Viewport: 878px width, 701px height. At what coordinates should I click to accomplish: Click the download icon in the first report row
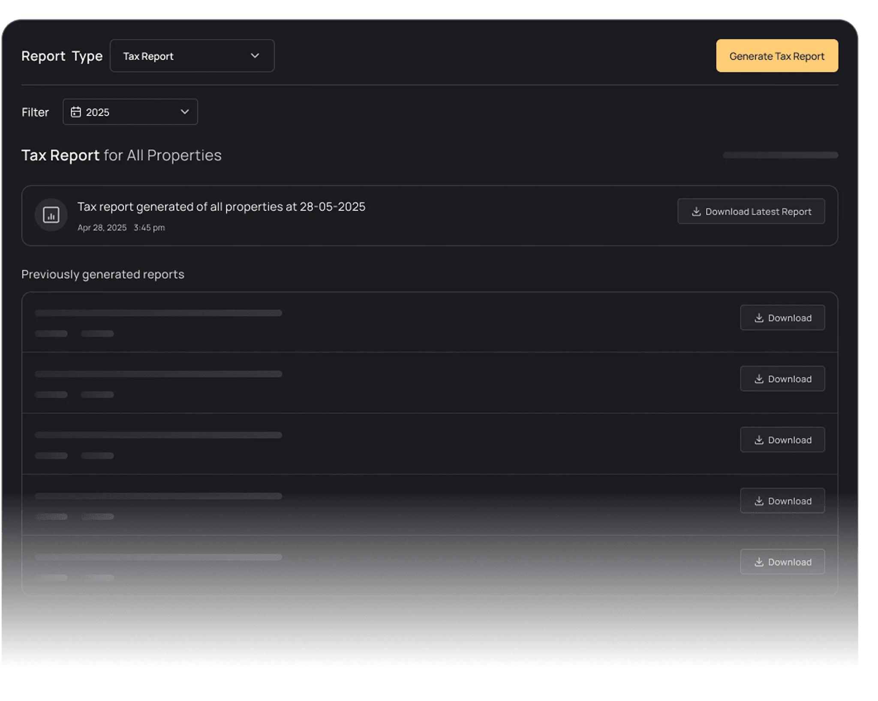[759, 318]
